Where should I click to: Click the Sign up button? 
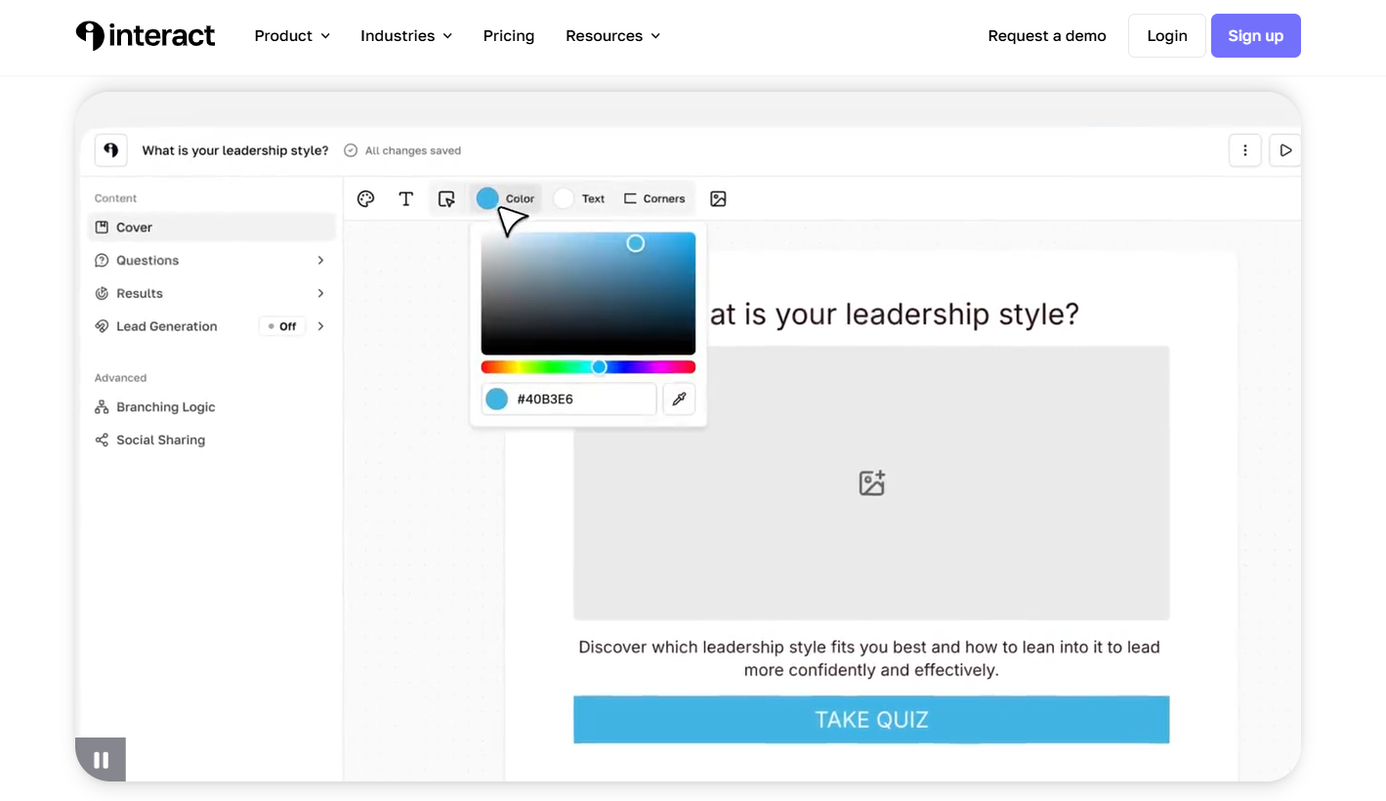tap(1256, 36)
